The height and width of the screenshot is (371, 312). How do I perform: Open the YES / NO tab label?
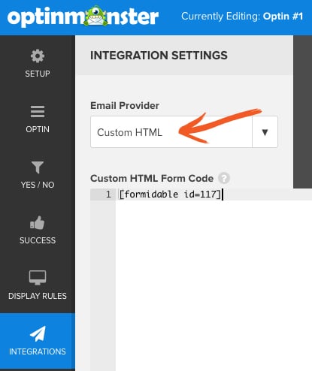point(38,185)
